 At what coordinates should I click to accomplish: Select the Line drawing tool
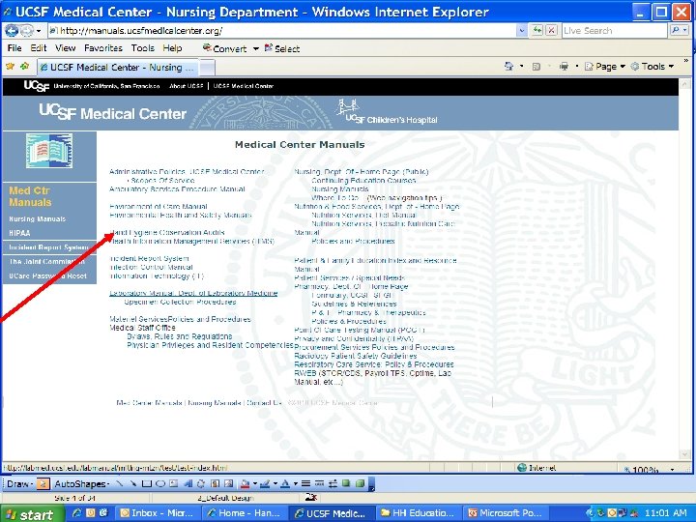(x=119, y=483)
